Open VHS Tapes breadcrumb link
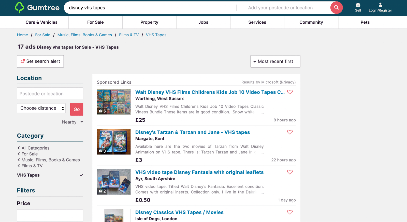The image size is (407, 222). pos(156,35)
